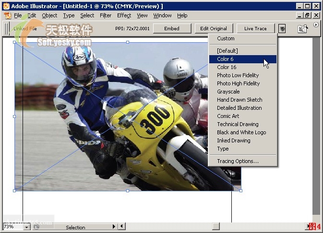Image resolution: width=323 pixels, height=233 pixels.
Task: Open Tracing Options... dialog
Action: [243, 161]
